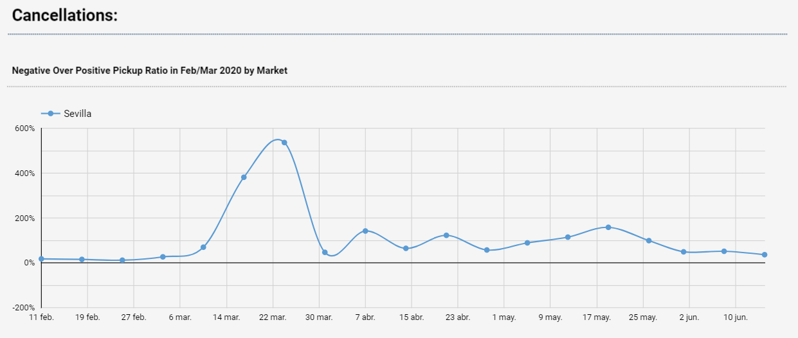Click the data point near 17 may. peak

pyautogui.click(x=608, y=227)
